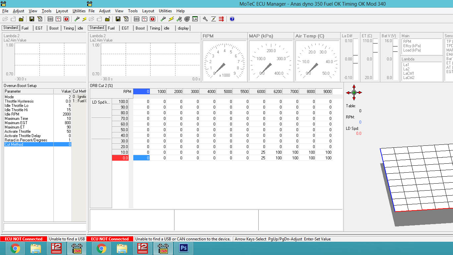This screenshot has width=453, height=255.
Task: Click the lock icon in right window toolbar
Action: [x=107, y=19]
